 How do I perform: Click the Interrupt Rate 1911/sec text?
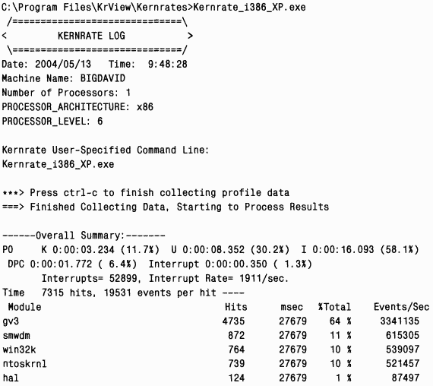(219, 278)
